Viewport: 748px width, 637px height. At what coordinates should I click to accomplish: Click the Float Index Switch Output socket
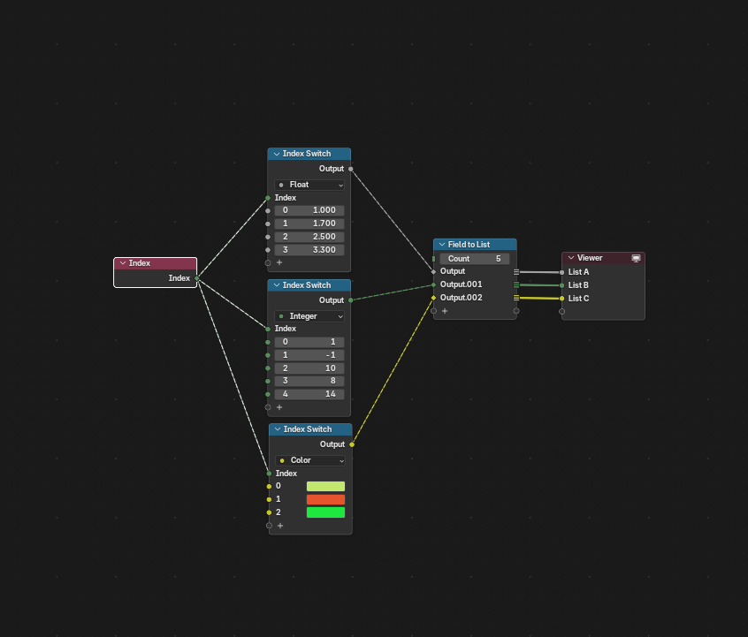pyautogui.click(x=351, y=169)
